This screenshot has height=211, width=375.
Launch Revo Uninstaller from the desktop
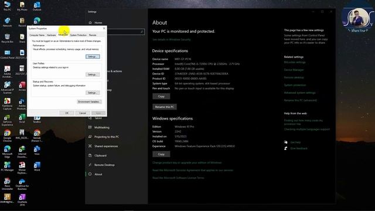[7, 183]
